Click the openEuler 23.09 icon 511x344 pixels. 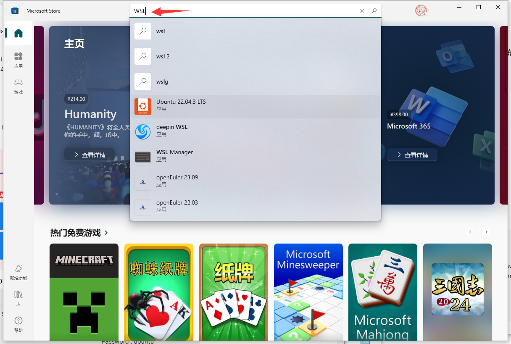[143, 182]
